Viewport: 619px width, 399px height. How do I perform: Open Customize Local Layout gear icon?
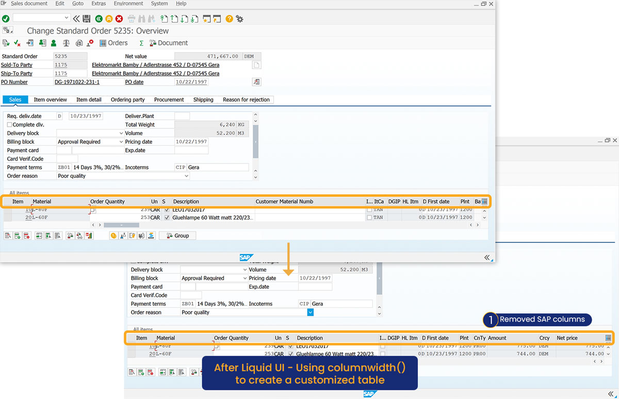tap(239, 19)
